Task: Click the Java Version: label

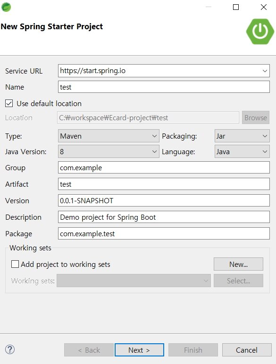Action: click(x=26, y=152)
